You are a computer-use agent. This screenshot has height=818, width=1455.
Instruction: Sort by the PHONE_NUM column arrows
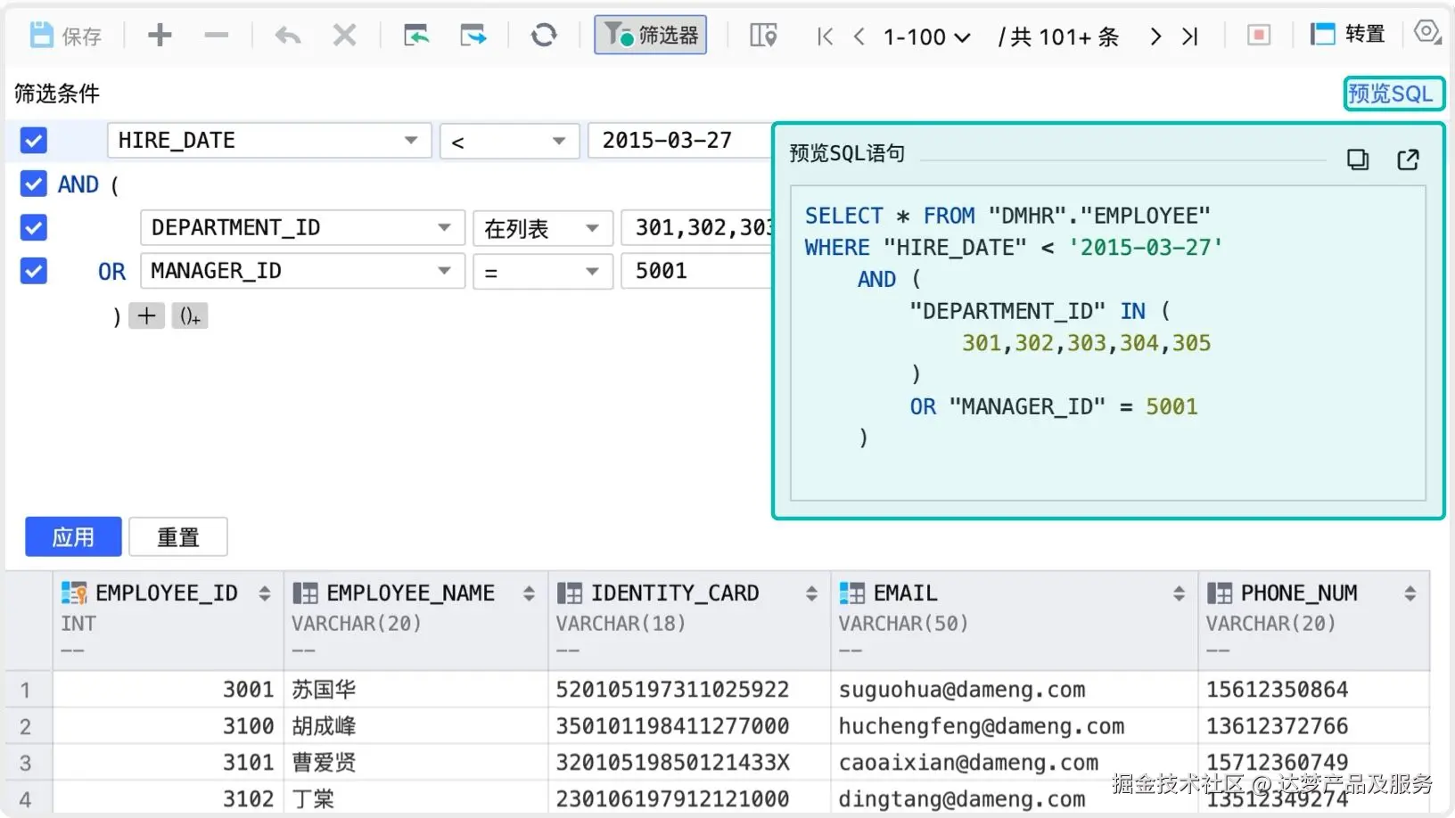coord(1410,593)
